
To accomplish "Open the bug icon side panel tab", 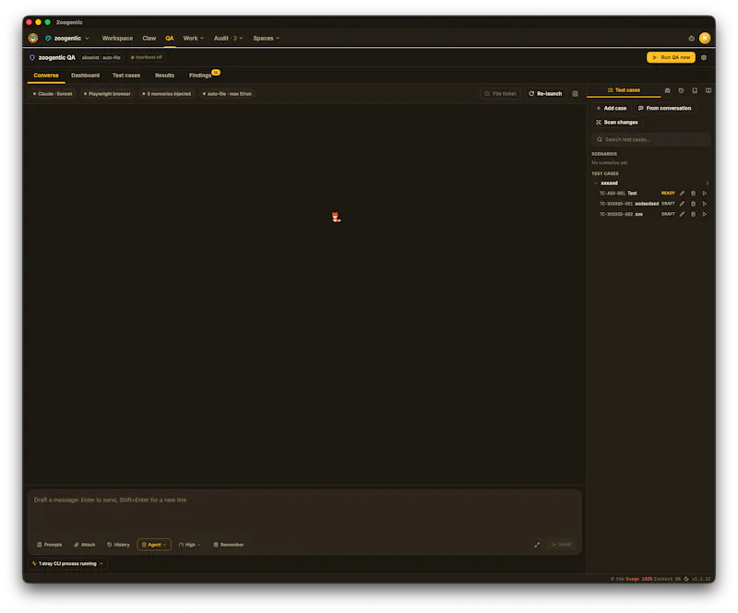I will [x=667, y=90].
